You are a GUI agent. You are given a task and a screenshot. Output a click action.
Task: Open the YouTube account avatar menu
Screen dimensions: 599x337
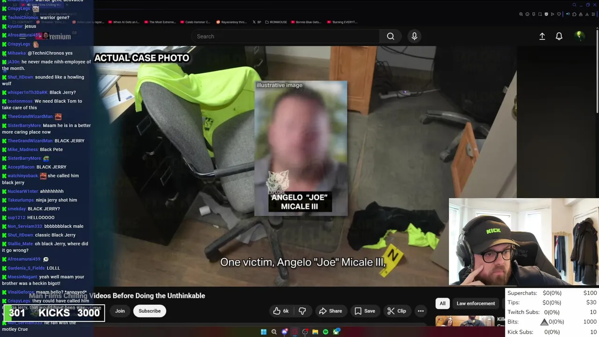coord(579,36)
